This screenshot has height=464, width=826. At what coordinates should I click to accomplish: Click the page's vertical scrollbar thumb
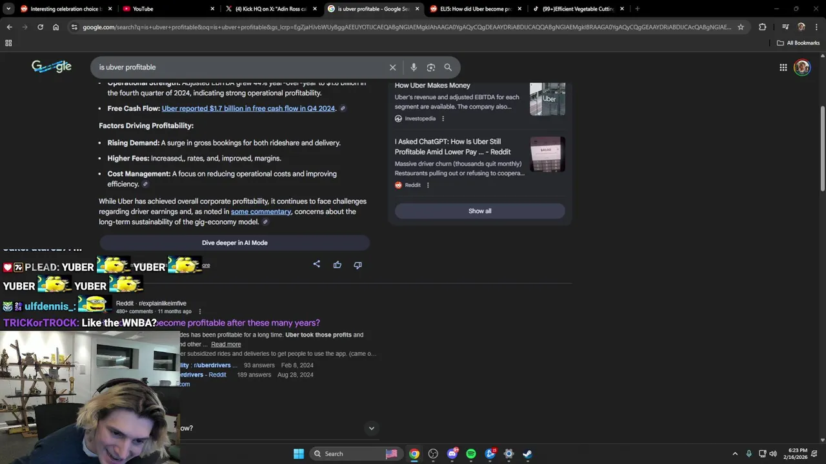822,148
